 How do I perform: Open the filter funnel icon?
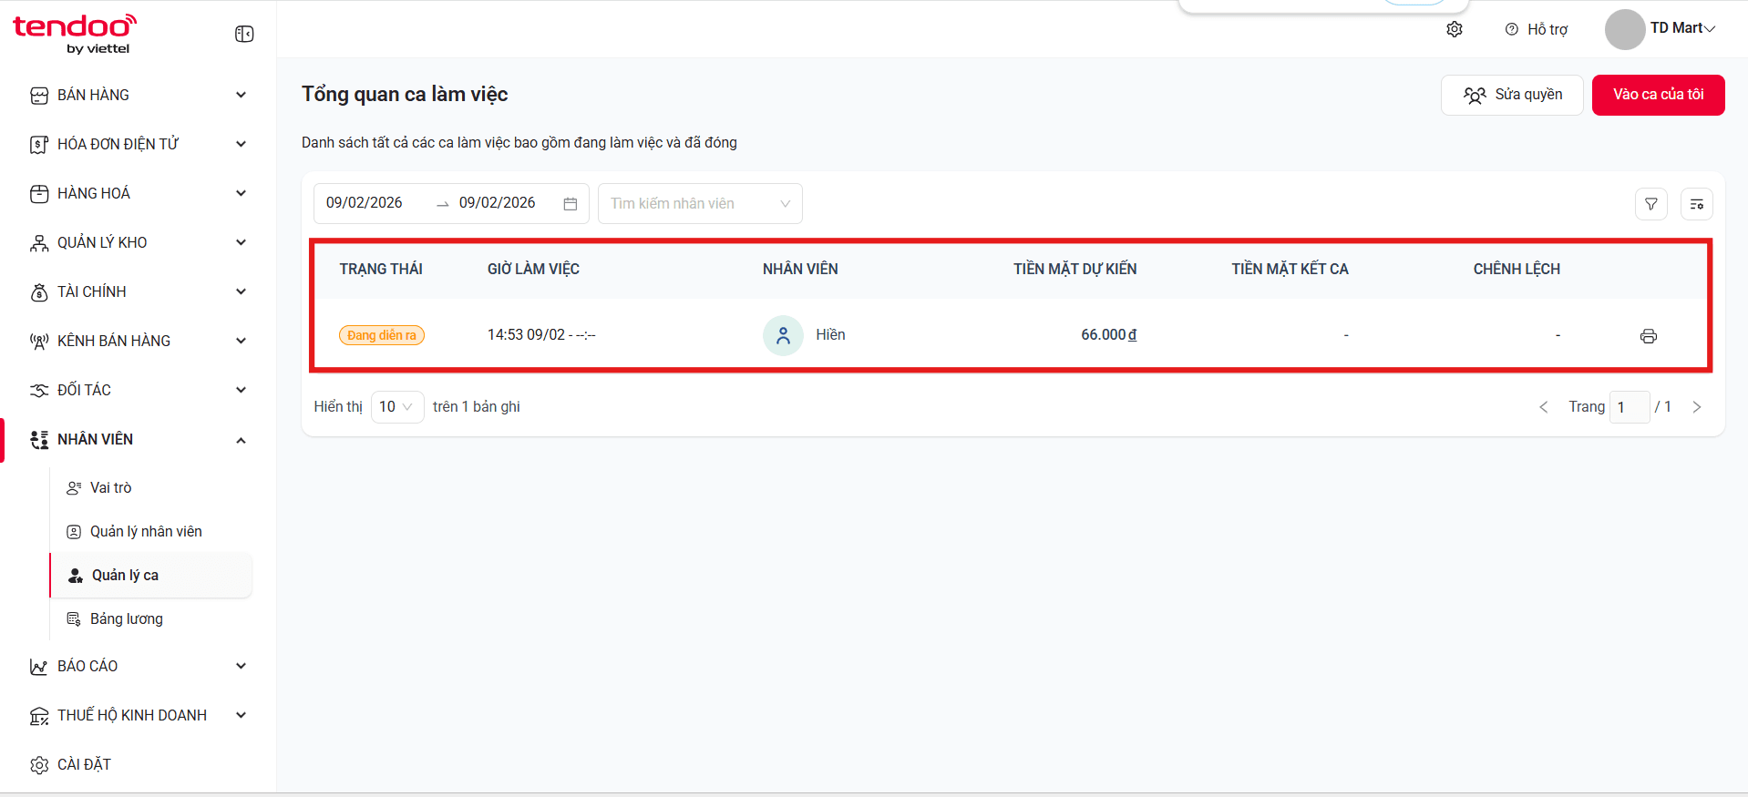click(1651, 204)
